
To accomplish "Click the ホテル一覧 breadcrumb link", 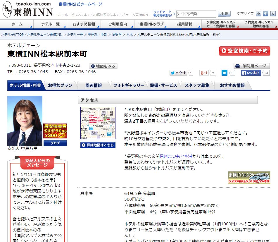I will tap(75, 35).
